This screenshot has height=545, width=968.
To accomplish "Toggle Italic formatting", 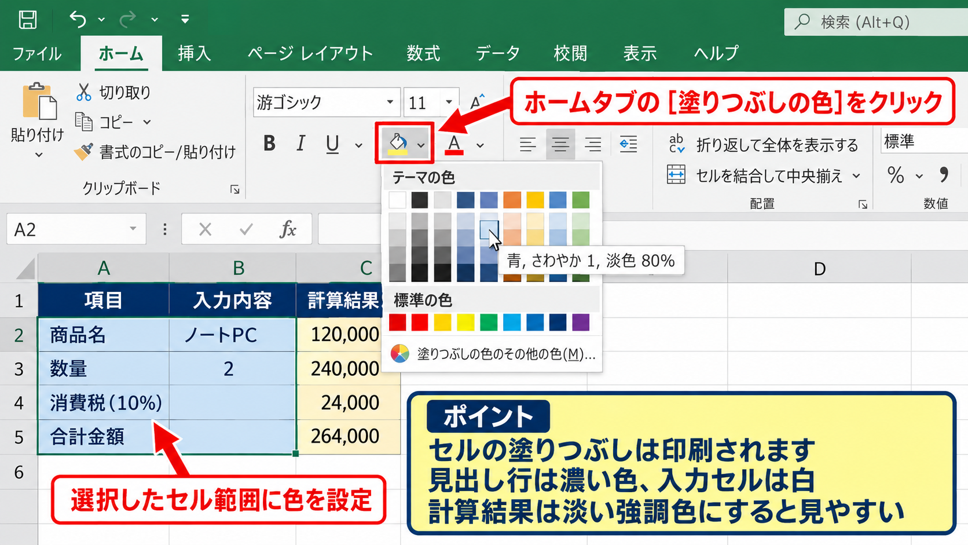I will 300,144.
